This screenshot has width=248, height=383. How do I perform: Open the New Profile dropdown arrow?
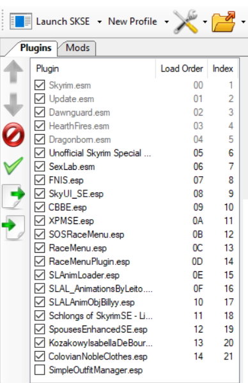pyautogui.click(x=167, y=22)
